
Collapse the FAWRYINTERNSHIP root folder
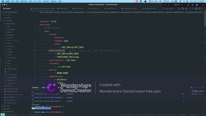10,12
